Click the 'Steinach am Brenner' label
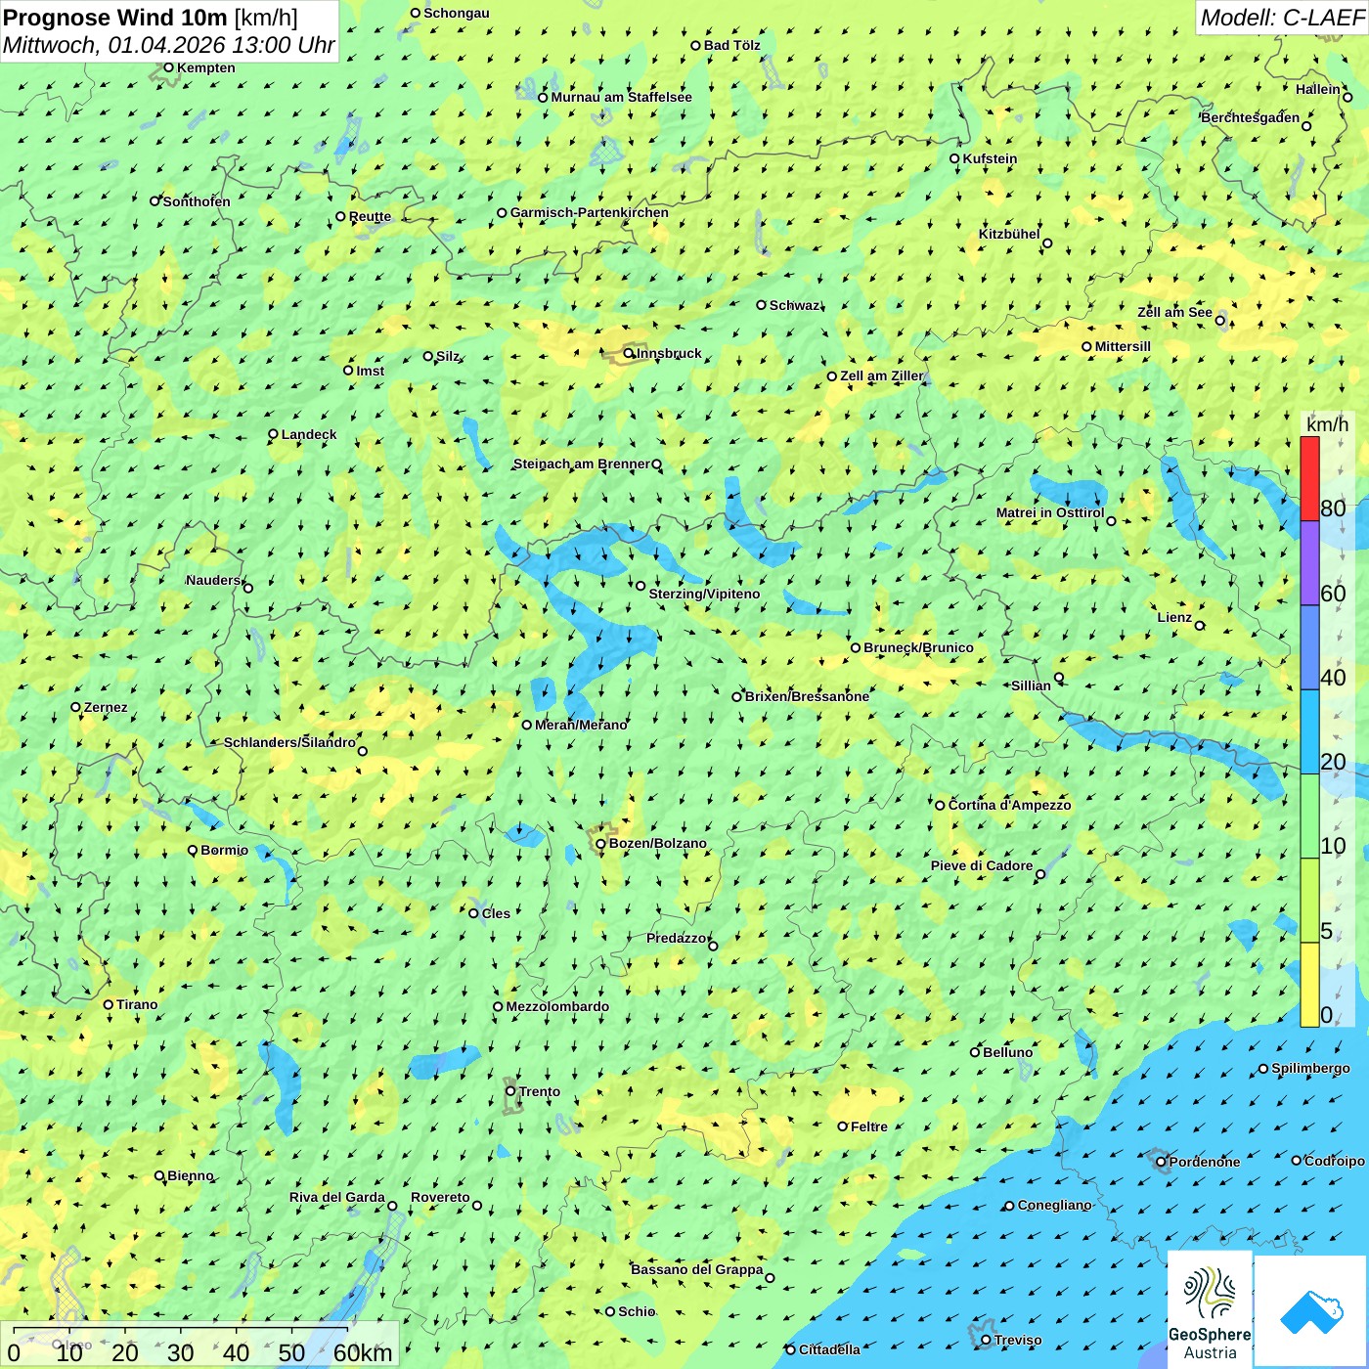 581,464
